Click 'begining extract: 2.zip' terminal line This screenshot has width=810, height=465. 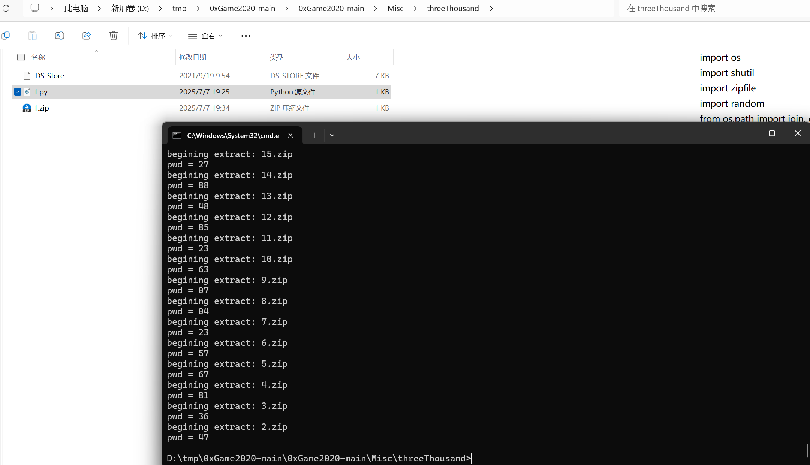click(227, 427)
